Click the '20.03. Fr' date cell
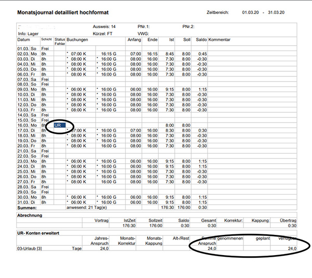The width and height of the screenshot is (312, 278). 26,146
